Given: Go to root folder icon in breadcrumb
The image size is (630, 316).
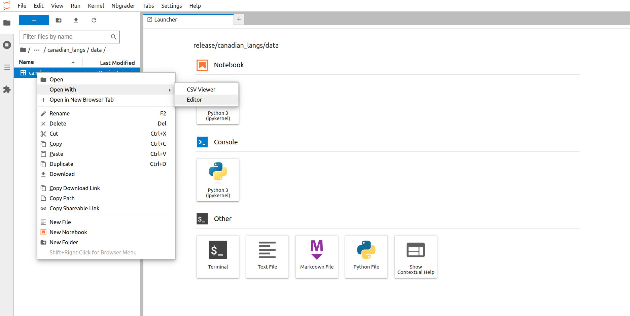Looking at the screenshot, I should (x=23, y=50).
